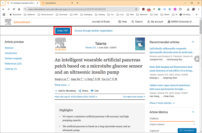Open the Reference bookmark folder
This screenshot has width=202, height=133.
pos(142,14)
